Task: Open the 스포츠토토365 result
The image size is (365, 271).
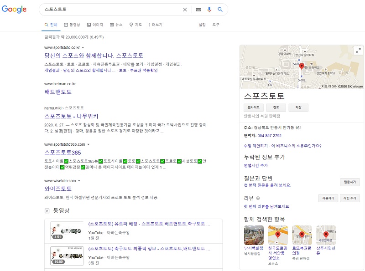Action: [63, 153]
